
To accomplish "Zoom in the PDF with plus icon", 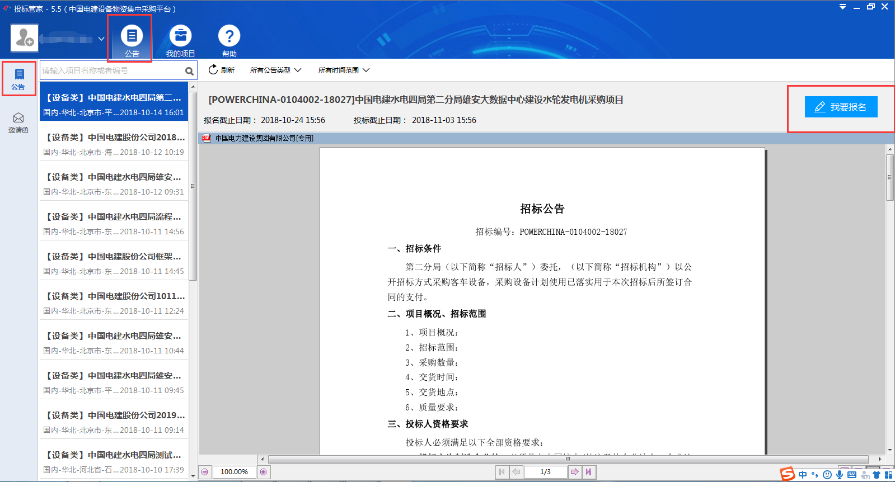I will click(x=263, y=472).
